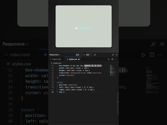Switch to the index.html tab in center editor

tap(56, 59)
